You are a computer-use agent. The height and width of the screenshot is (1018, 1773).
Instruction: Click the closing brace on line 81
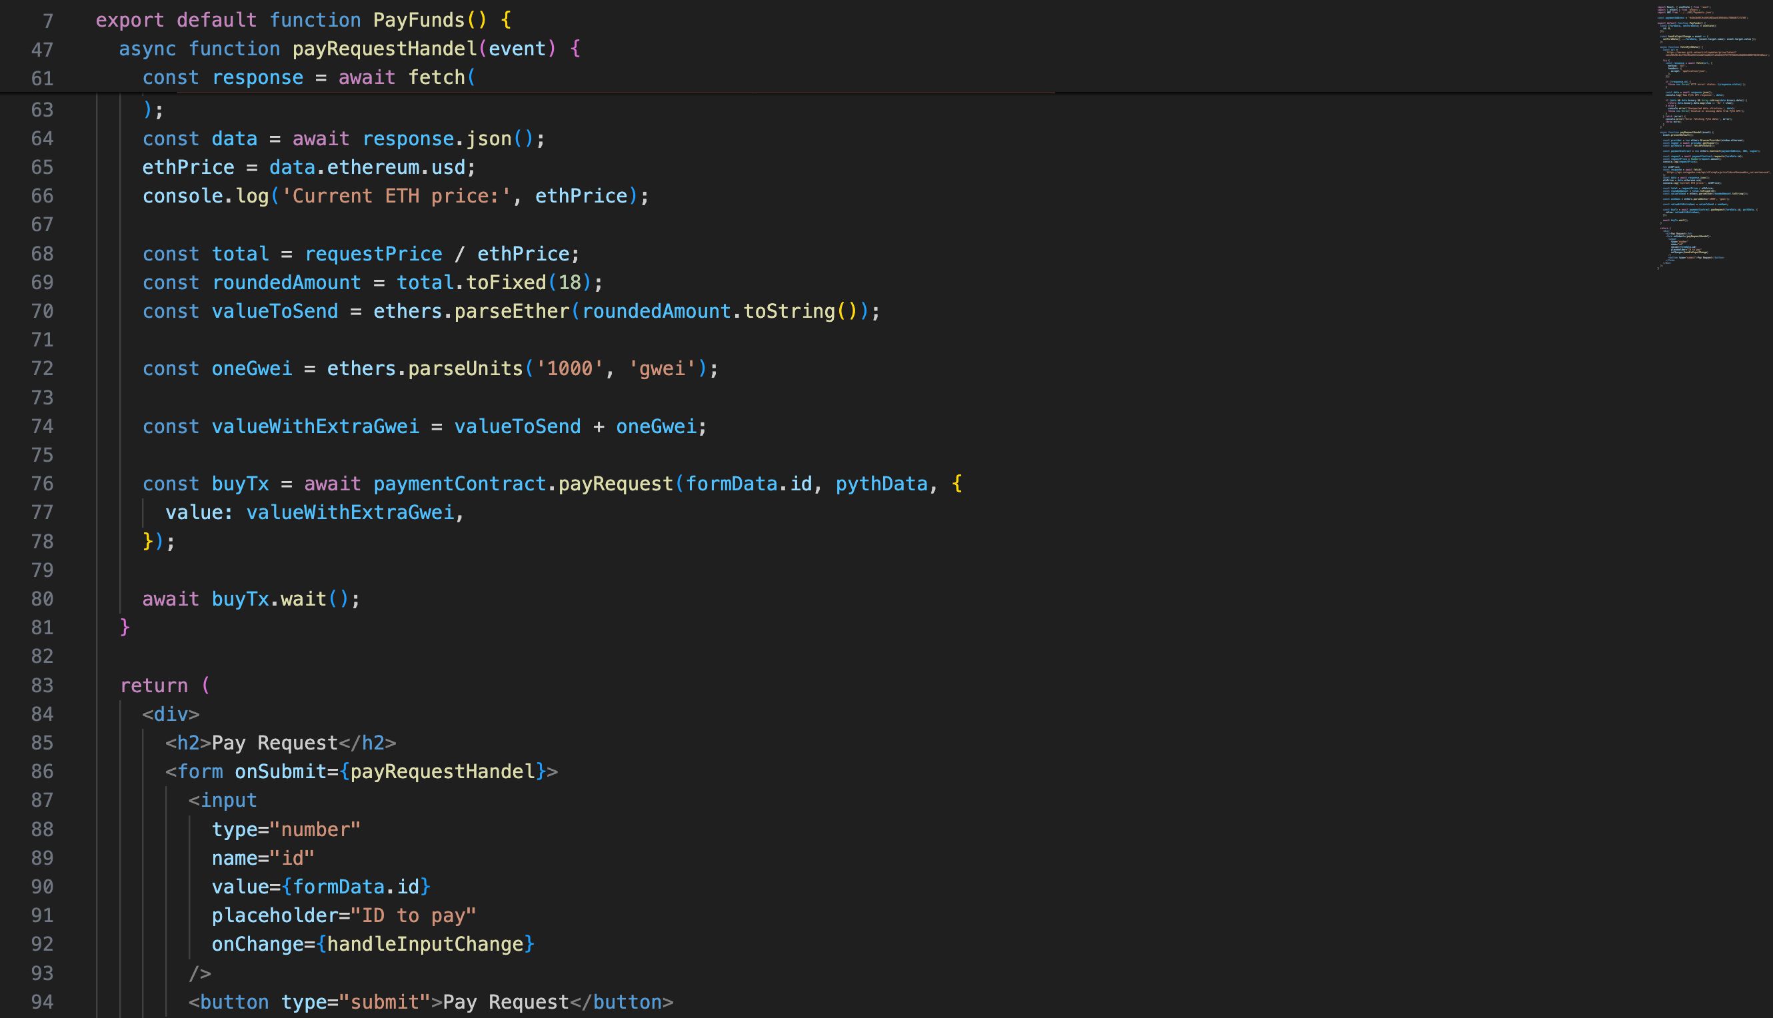click(125, 627)
